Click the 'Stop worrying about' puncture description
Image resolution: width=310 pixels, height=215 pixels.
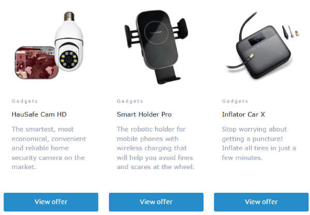tap(259, 143)
